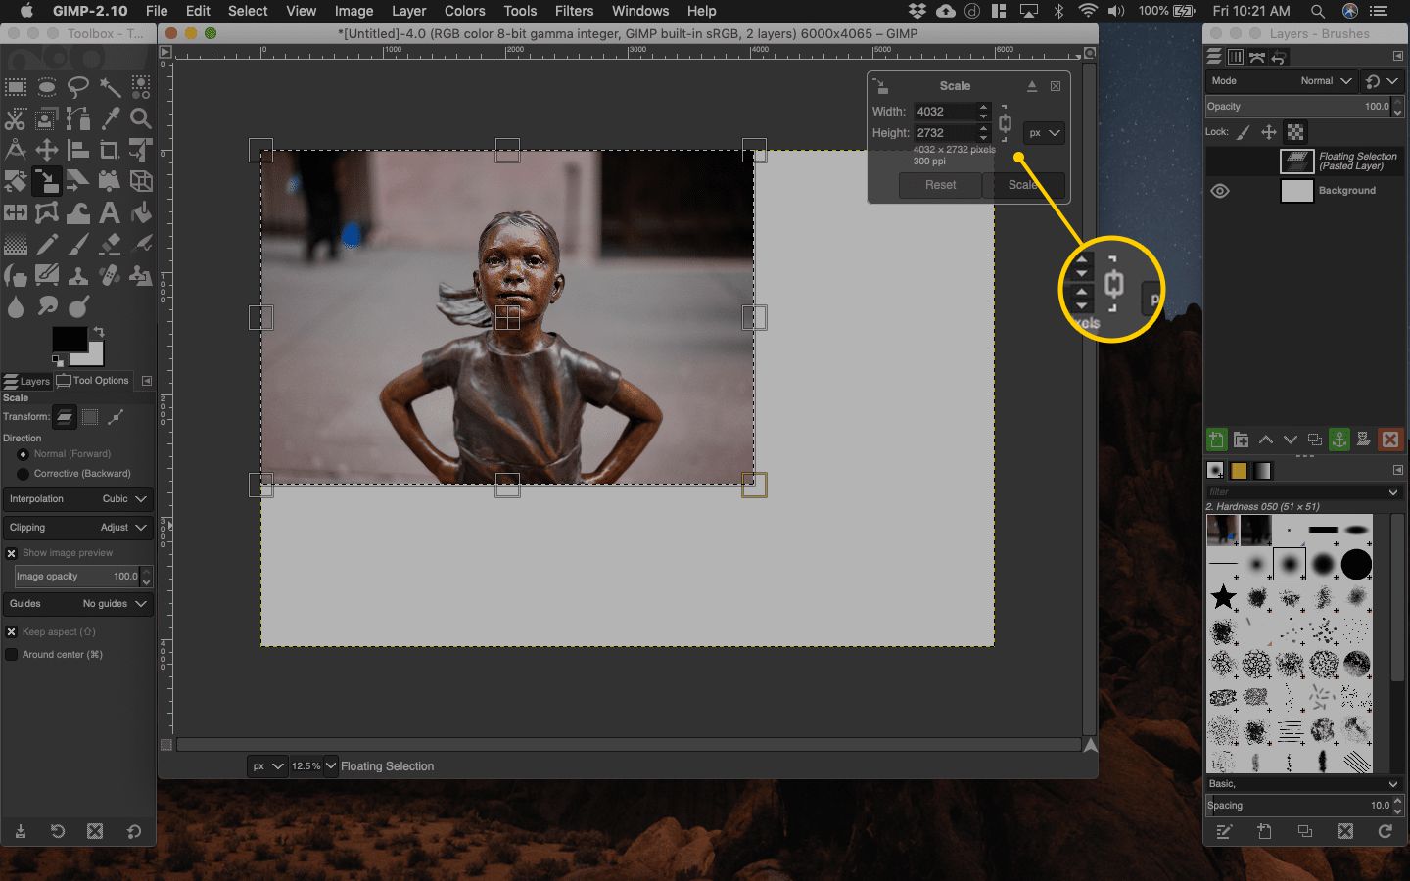Screen dimensions: 1410x881
Task: Activate the Flip tool
Action: (16, 212)
